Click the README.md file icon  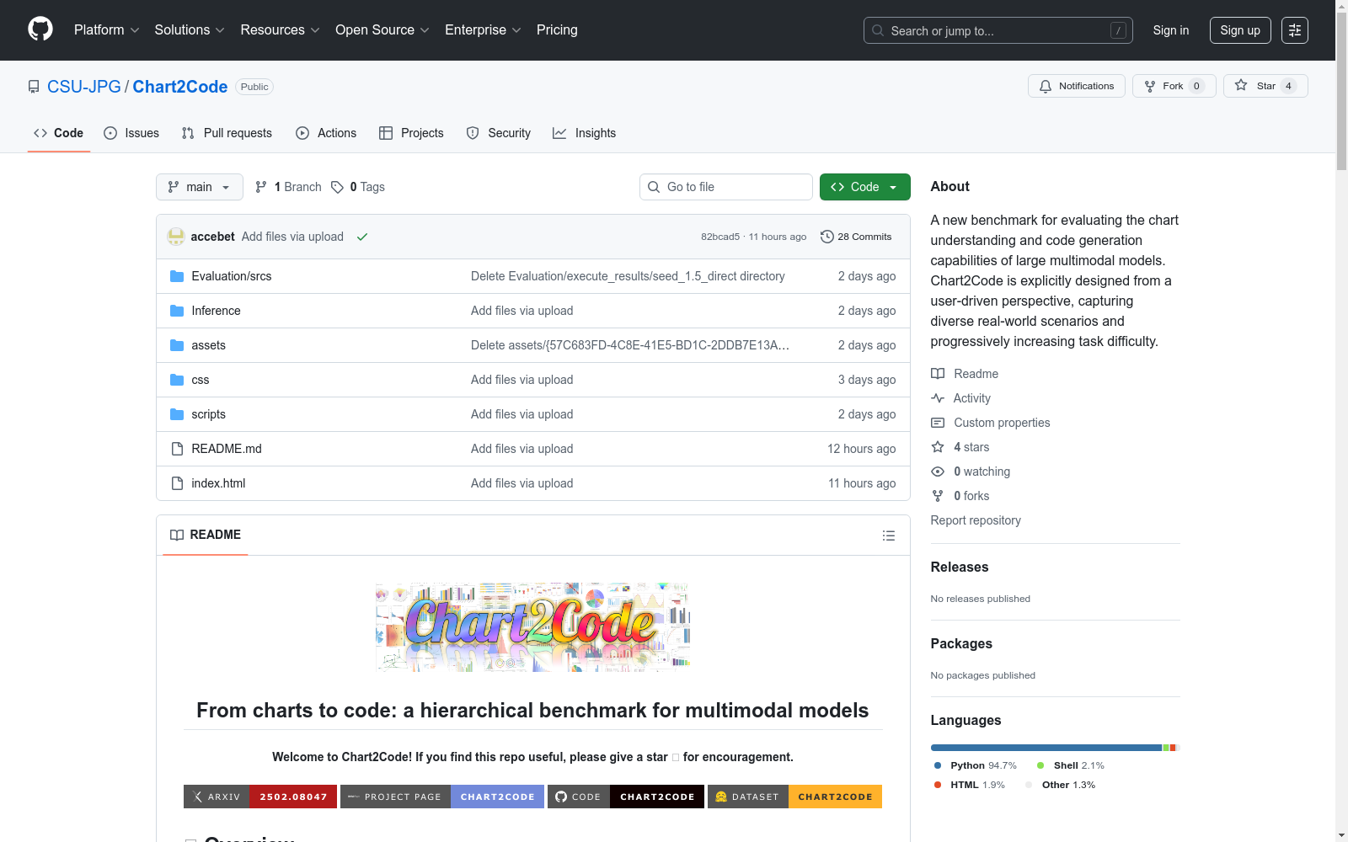click(x=177, y=449)
